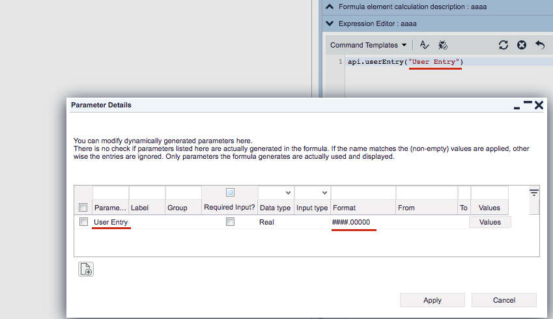
Task: Click the clear (X circle) editor icon
Action: pos(521,45)
